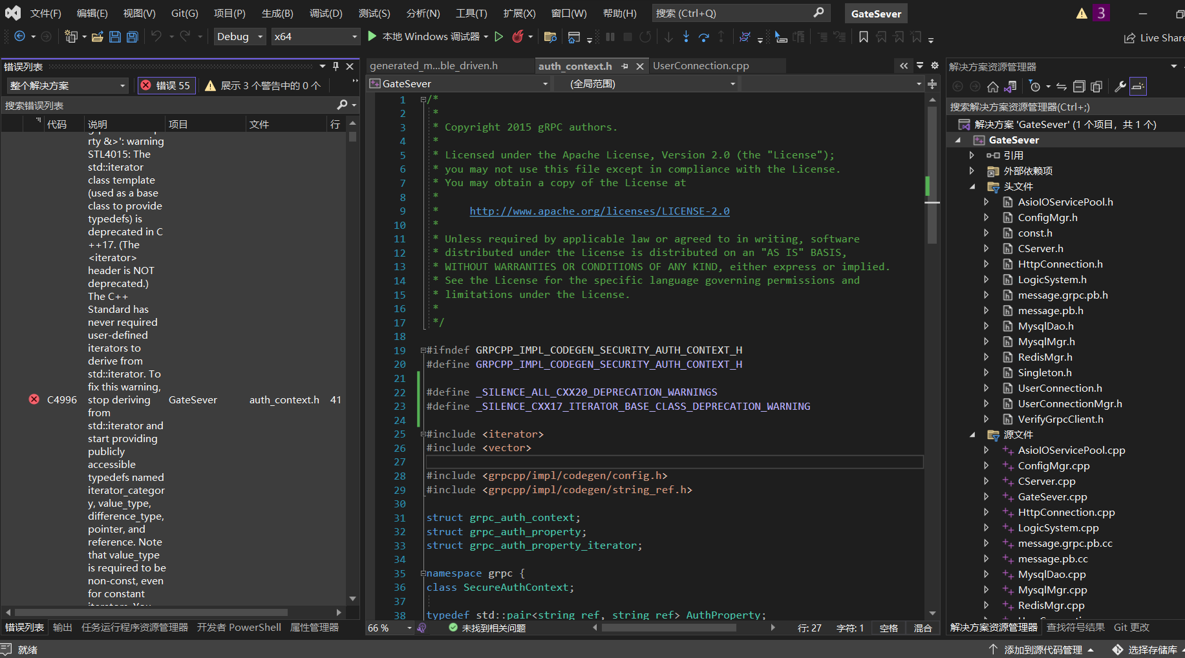
Task: Toggle the warnings filter '展示 3 个警告中的 0 个'
Action: [262, 85]
